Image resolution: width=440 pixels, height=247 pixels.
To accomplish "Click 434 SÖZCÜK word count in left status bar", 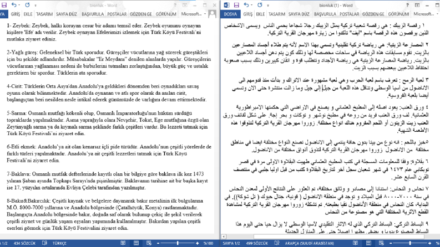I will click(x=25, y=243).
